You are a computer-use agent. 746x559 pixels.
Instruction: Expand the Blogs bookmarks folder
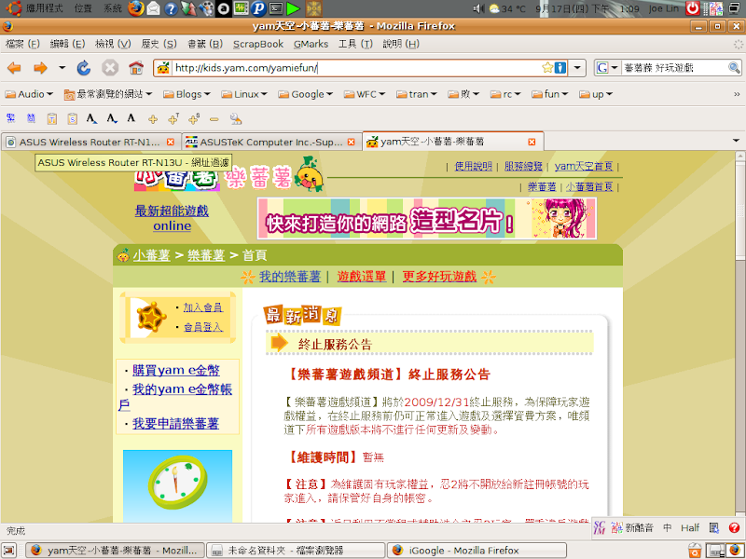186,94
